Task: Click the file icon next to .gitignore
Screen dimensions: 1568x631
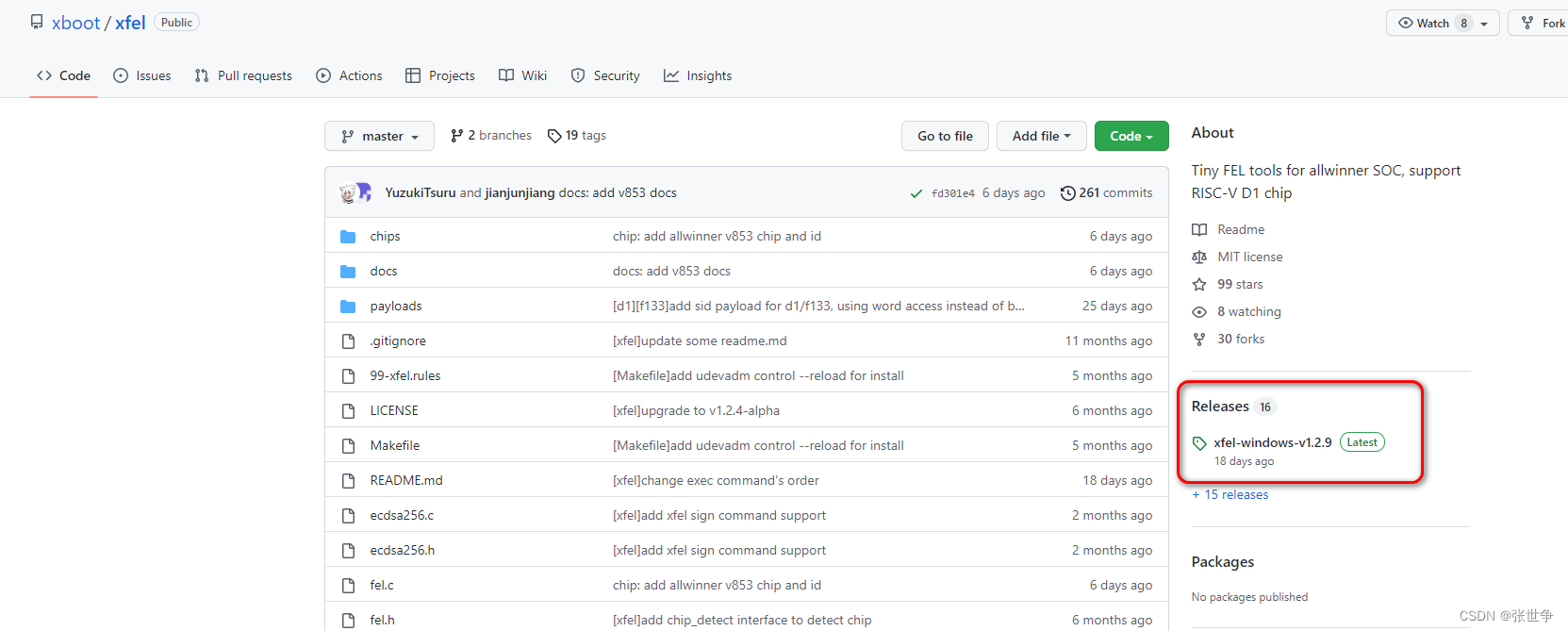Action: (x=348, y=341)
